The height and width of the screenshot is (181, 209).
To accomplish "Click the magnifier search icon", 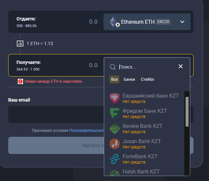I will coord(113,67).
